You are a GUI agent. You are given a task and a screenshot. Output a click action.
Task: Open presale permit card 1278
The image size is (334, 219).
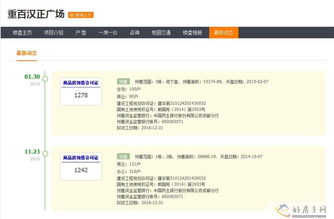[81, 92]
